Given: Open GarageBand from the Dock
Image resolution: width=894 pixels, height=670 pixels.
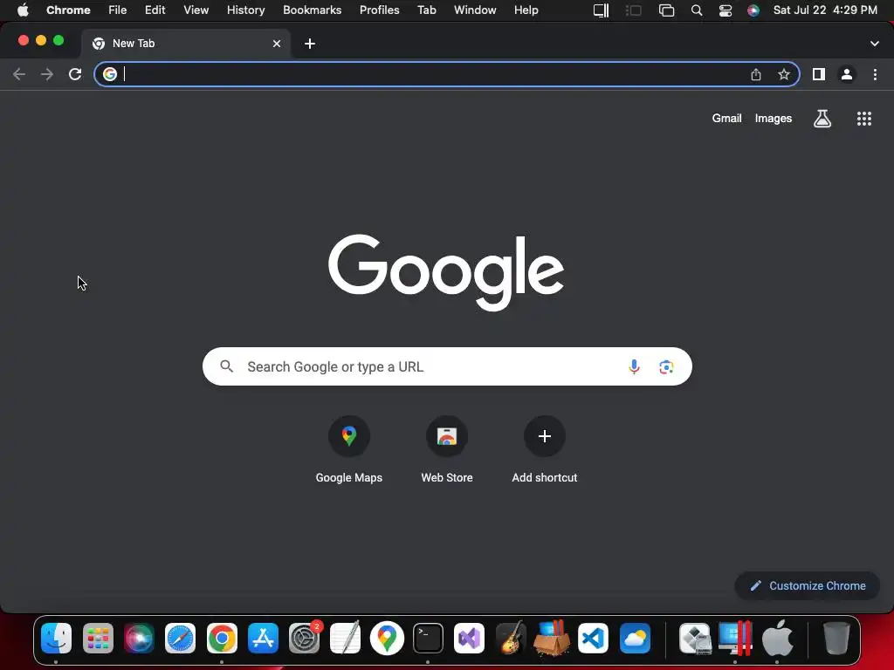Looking at the screenshot, I should coord(510,638).
